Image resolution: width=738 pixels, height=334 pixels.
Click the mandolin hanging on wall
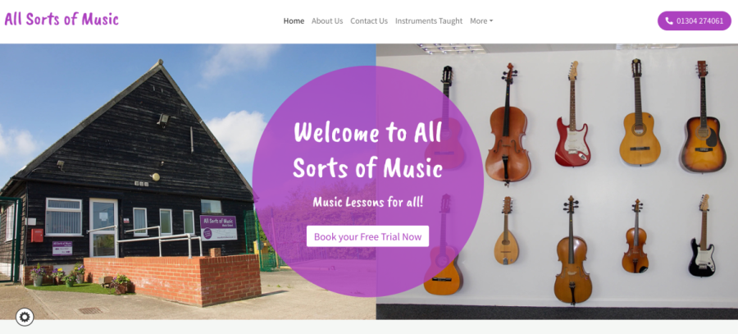(507, 231)
